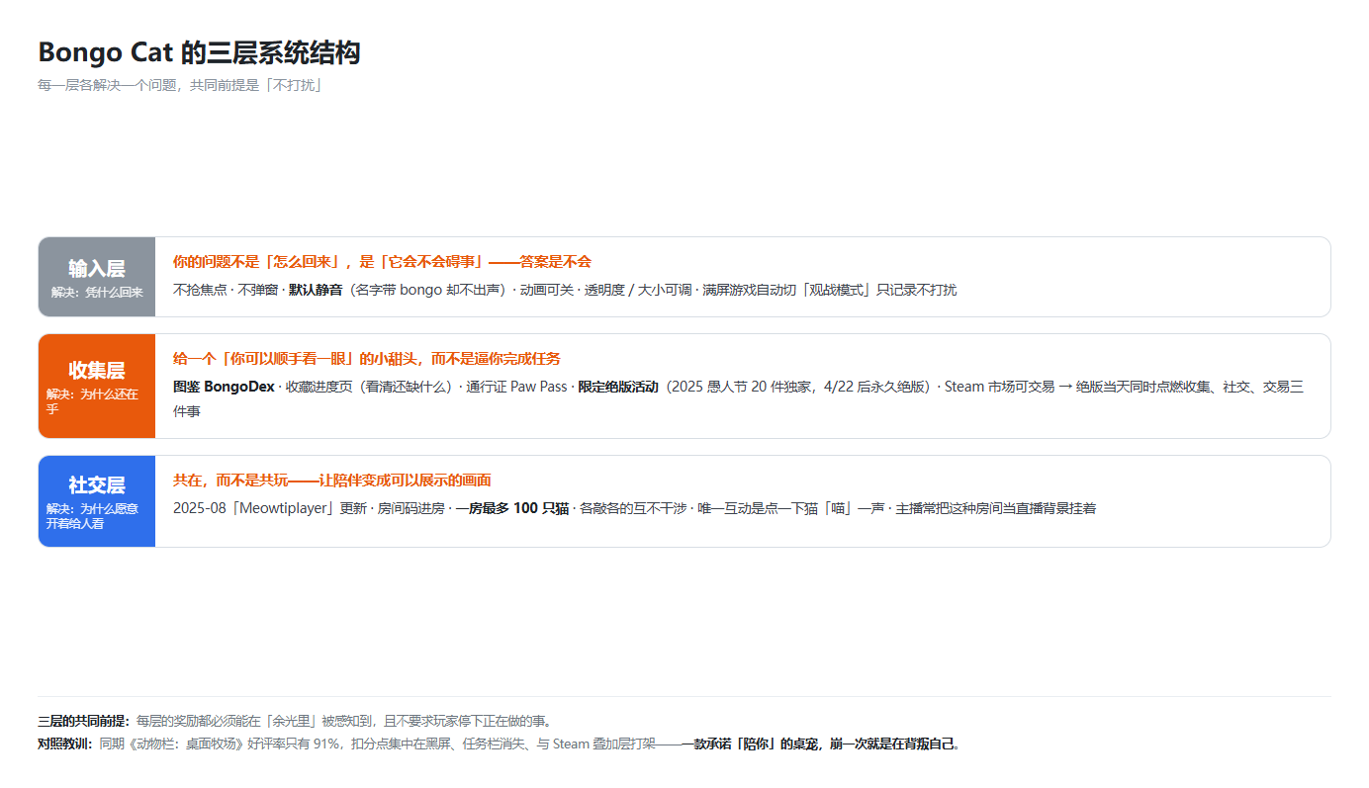
Task: Click the blue 社交层 label block
Action: coord(97,501)
